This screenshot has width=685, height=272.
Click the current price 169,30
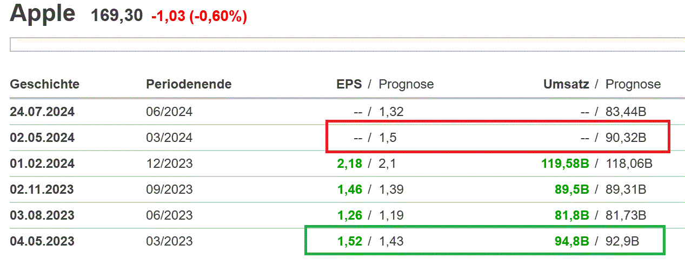(117, 16)
